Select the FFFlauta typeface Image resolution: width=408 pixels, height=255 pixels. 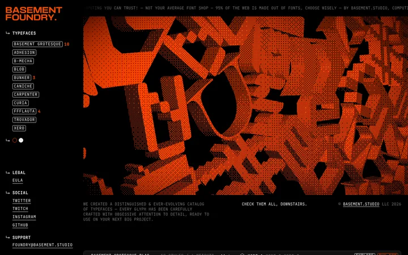24,111
